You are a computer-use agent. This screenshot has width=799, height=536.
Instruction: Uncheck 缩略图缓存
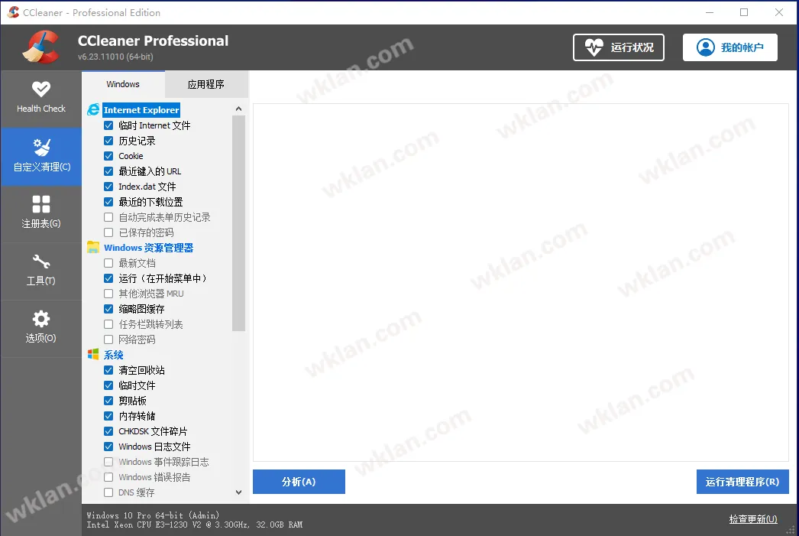pos(108,309)
